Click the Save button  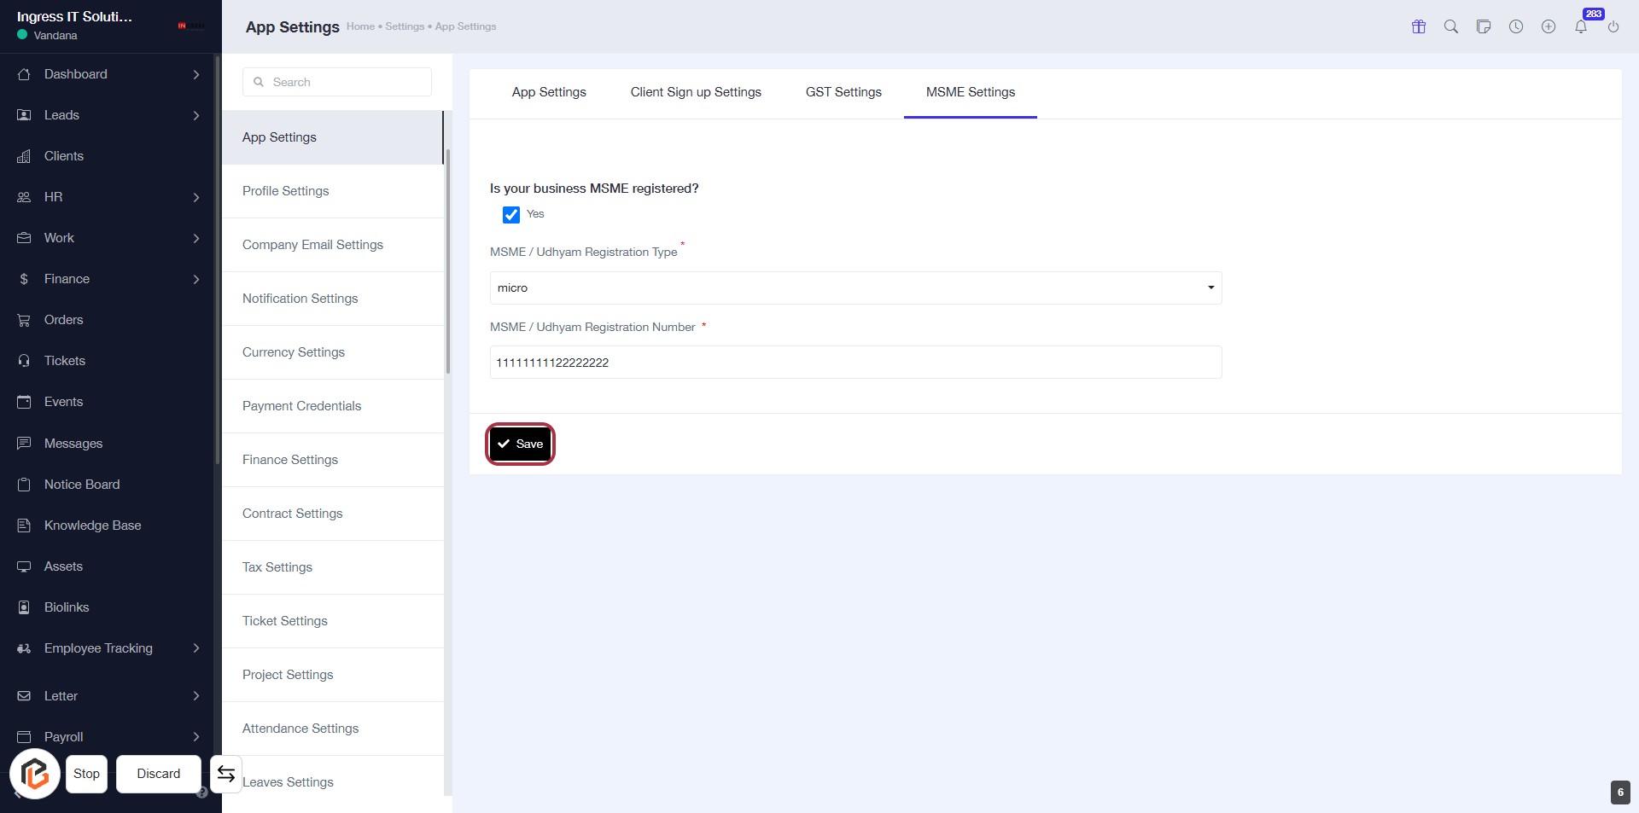[x=520, y=444]
